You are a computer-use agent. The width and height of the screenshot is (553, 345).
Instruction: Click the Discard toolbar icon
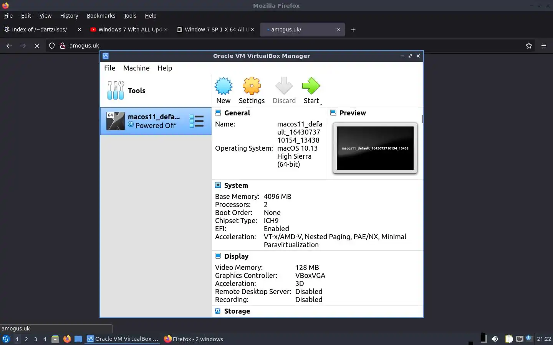coord(284,86)
